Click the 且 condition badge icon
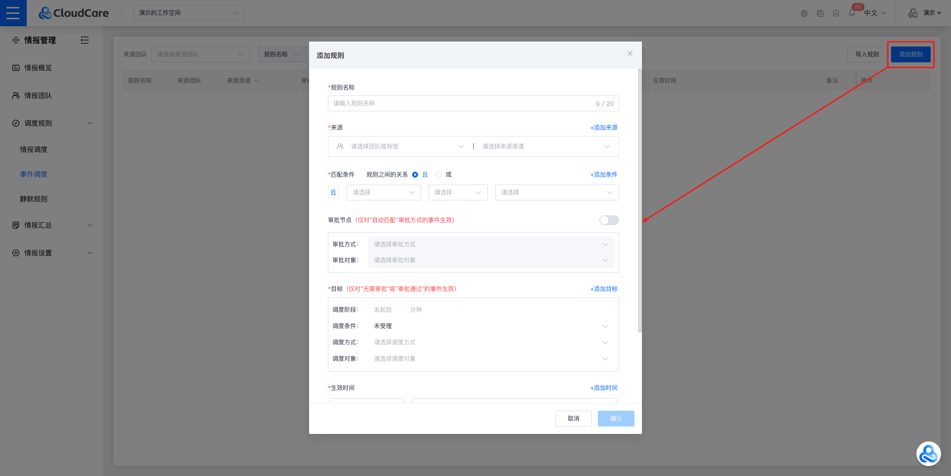This screenshot has height=476, width=951. pos(333,192)
